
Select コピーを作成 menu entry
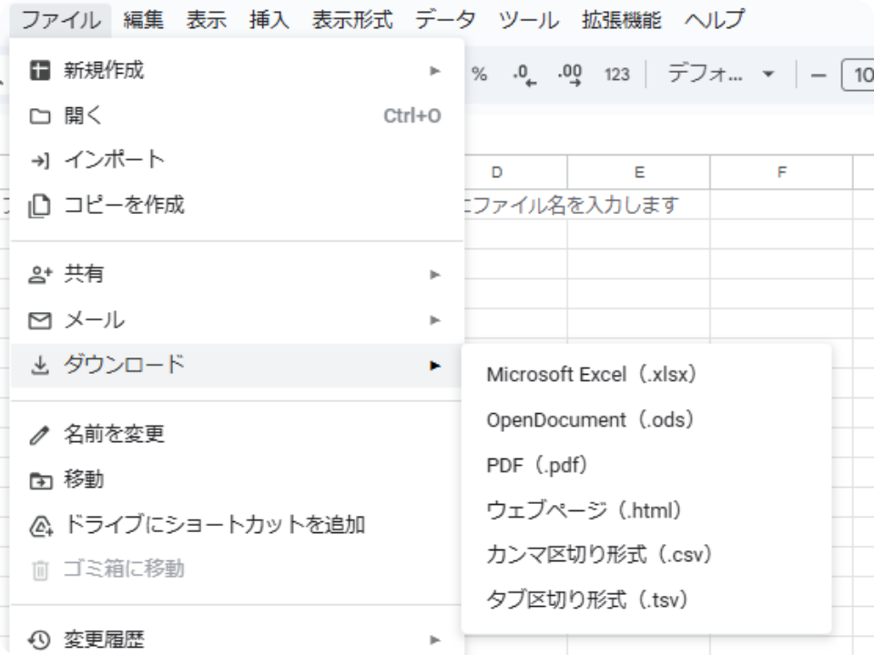237,206
